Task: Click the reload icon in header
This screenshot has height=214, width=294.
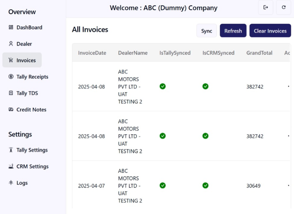Action: pyautogui.click(x=284, y=7)
